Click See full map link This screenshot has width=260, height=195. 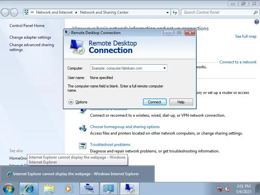(x=246, y=36)
